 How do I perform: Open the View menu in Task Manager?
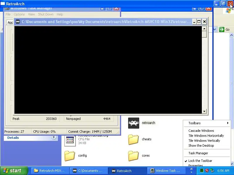pos(31,14)
